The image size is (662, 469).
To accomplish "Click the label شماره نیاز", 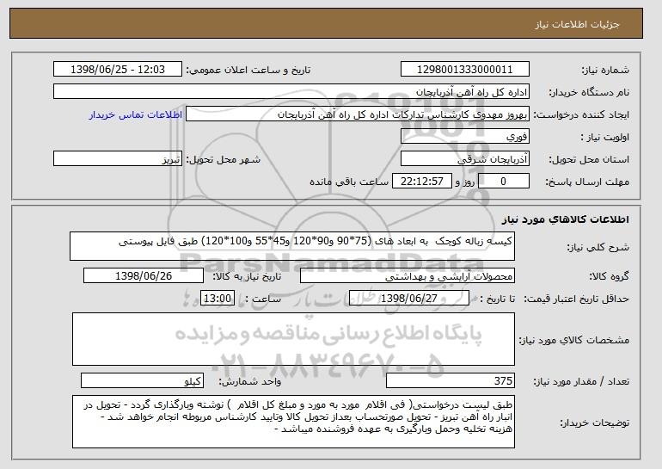I will point(605,71).
